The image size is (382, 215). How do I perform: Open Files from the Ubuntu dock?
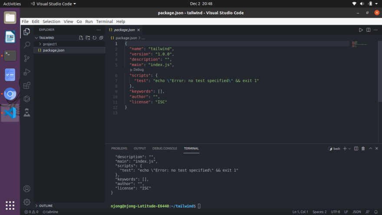10,18
